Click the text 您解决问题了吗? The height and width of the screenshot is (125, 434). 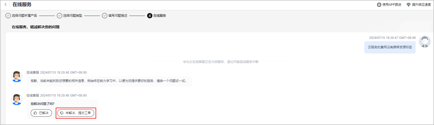[42, 104]
